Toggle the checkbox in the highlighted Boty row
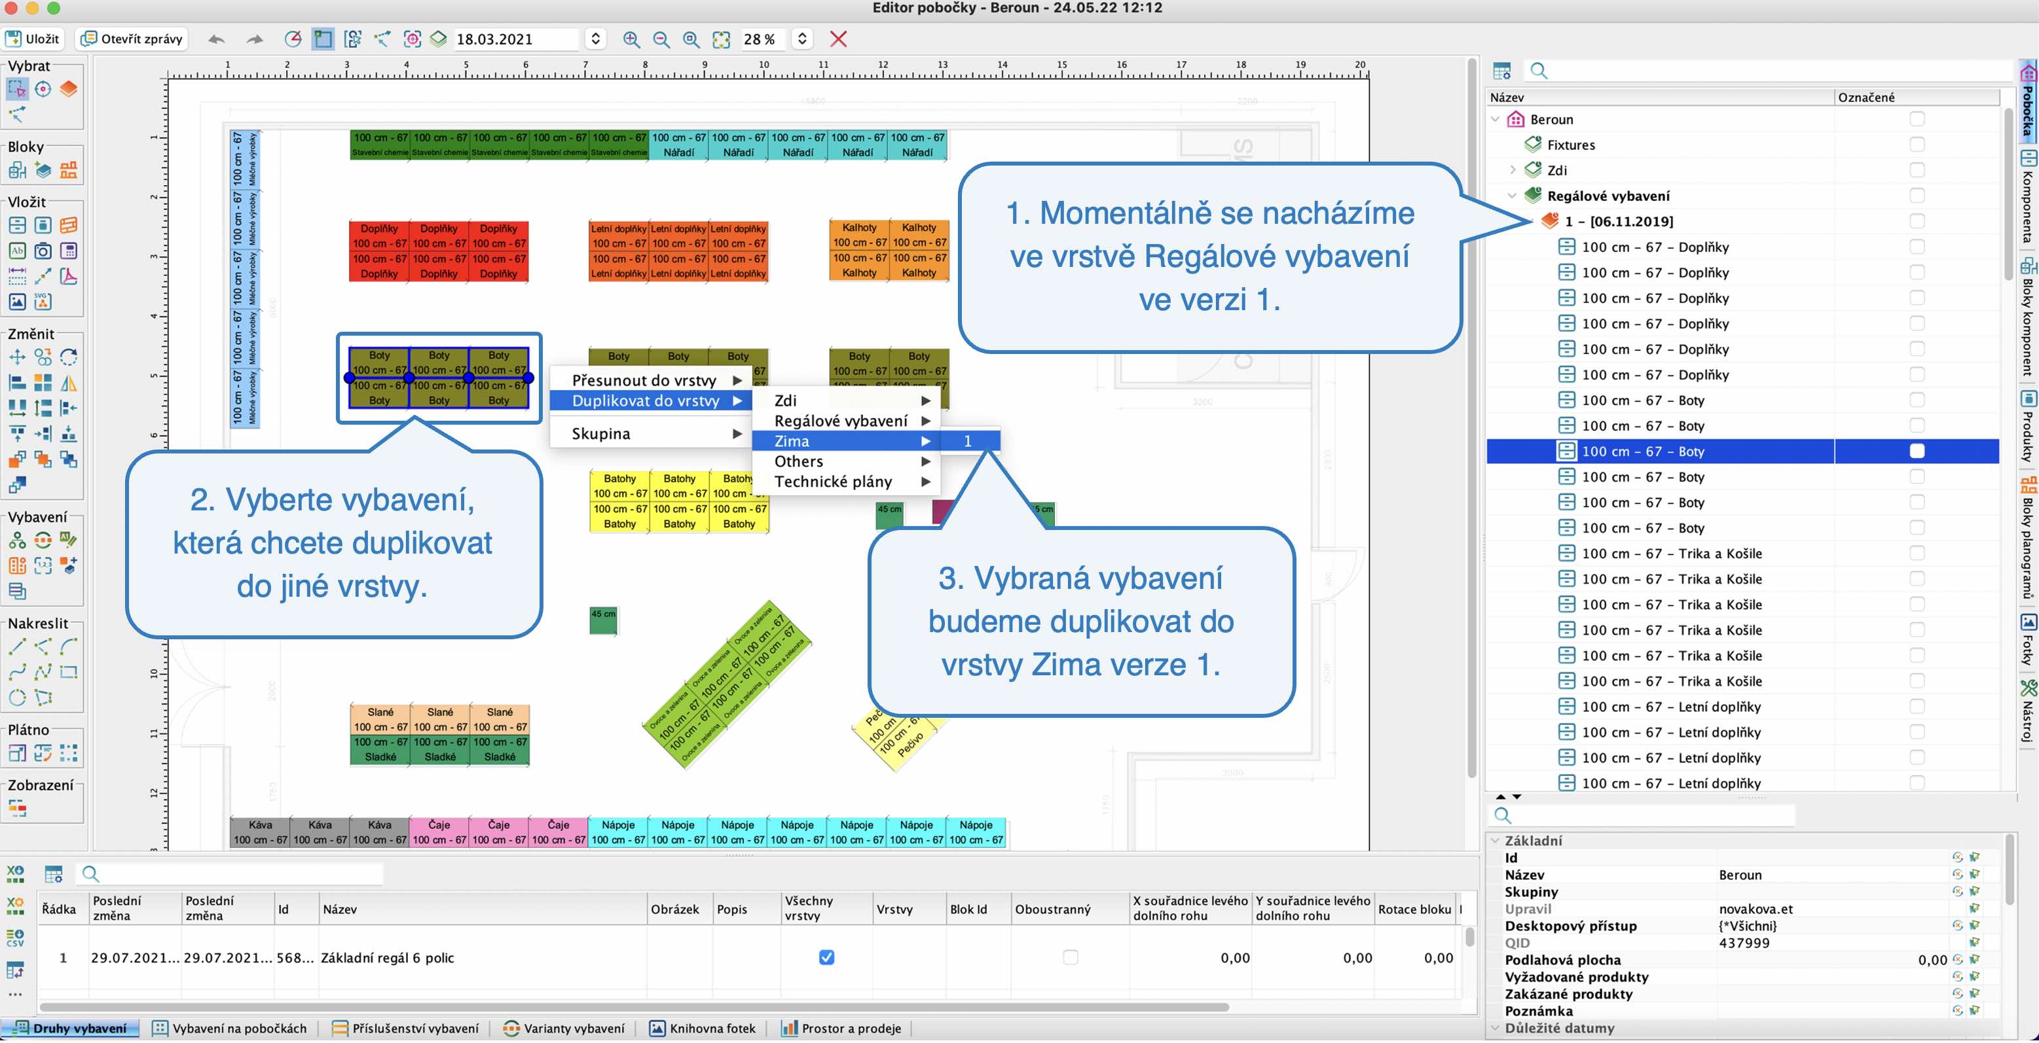This screenshot has height=1043, width=2039. pos(1917,451)
